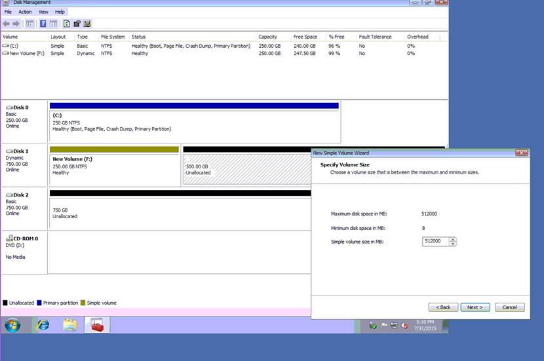Click the Next button in wizard
Image resolution: width=544 pixels, height=361 pixels.
(475, 307)
